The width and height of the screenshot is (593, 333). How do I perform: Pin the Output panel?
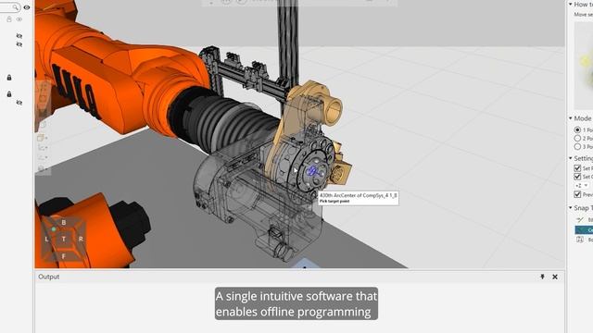[x=542, y=277]
